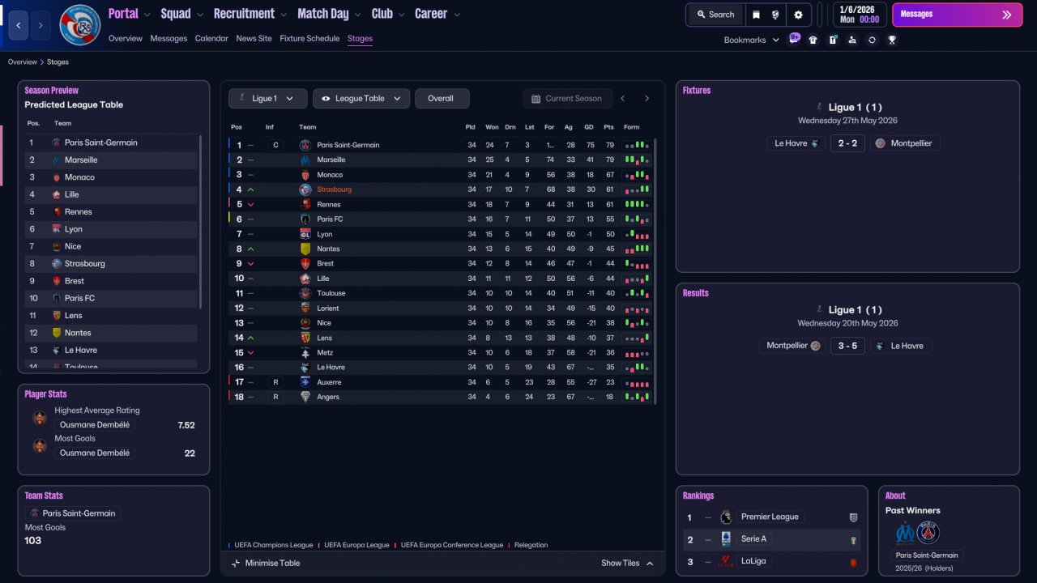Open the player search scouting bookmark icon
The width and height of the screenshot is (1037, 583).
click(x=852, y=40)
